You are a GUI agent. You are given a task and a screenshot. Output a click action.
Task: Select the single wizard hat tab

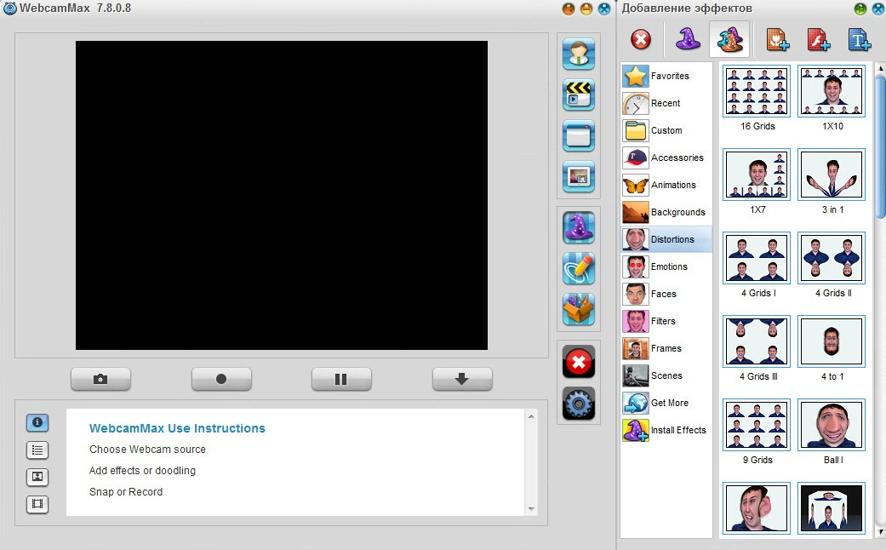(x=688, y=39)
